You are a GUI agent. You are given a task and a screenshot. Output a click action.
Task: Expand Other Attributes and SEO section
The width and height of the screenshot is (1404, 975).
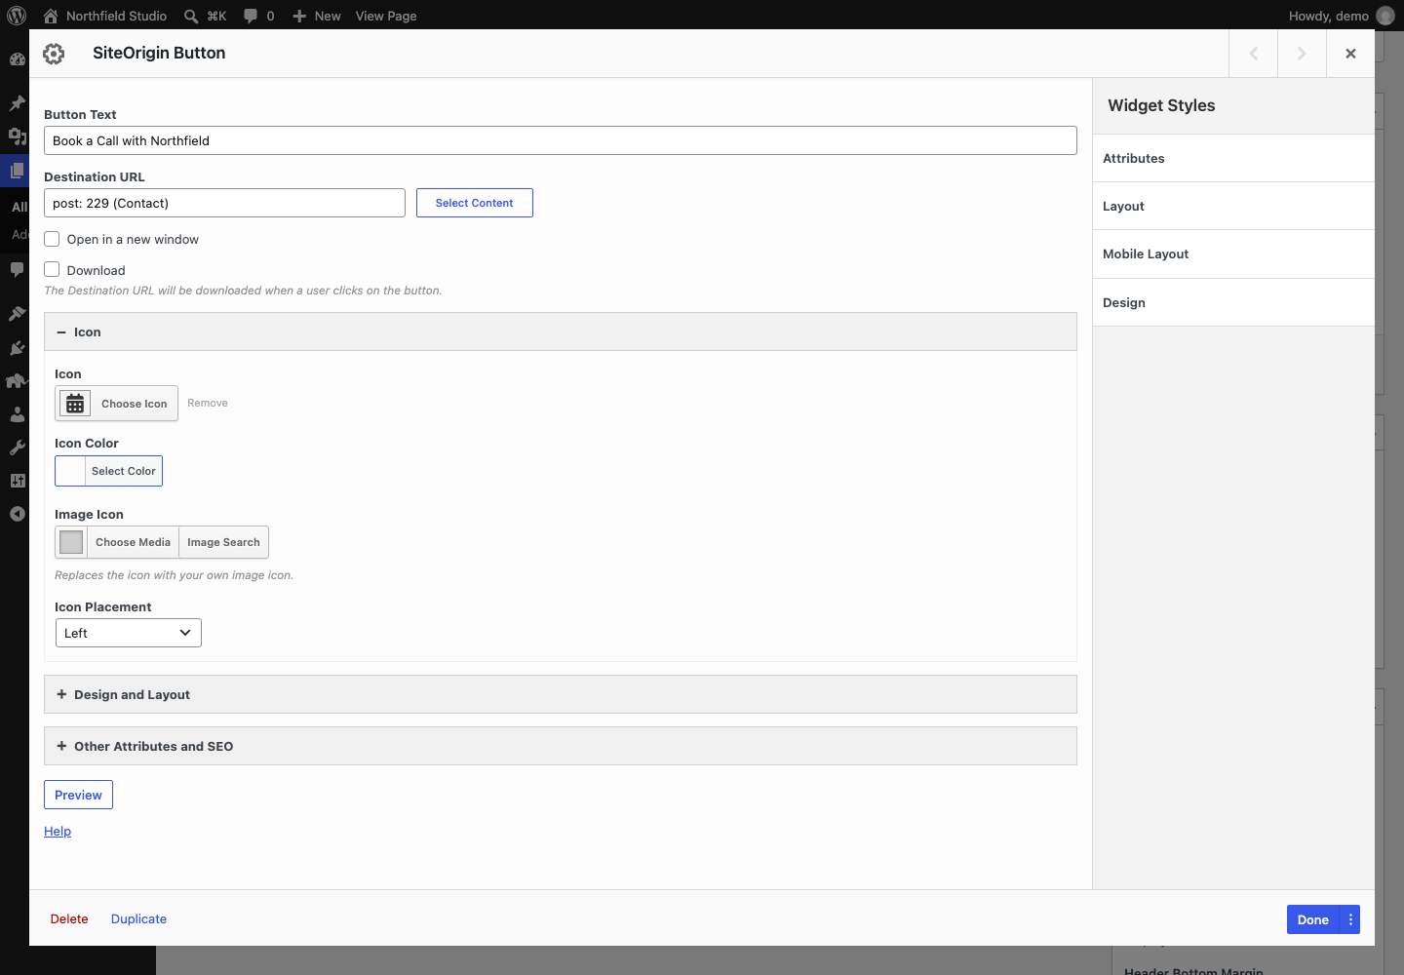click(x=561, y=746)
